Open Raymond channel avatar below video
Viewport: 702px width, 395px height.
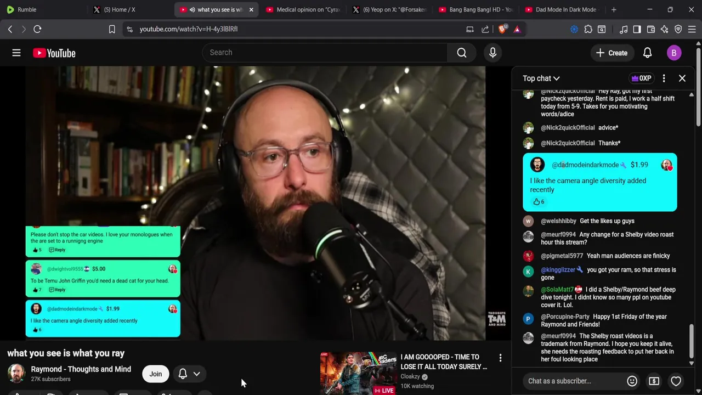point(16,374)
